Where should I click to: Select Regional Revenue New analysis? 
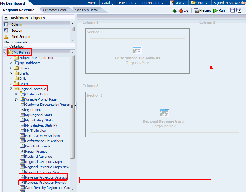click(42, 172)
